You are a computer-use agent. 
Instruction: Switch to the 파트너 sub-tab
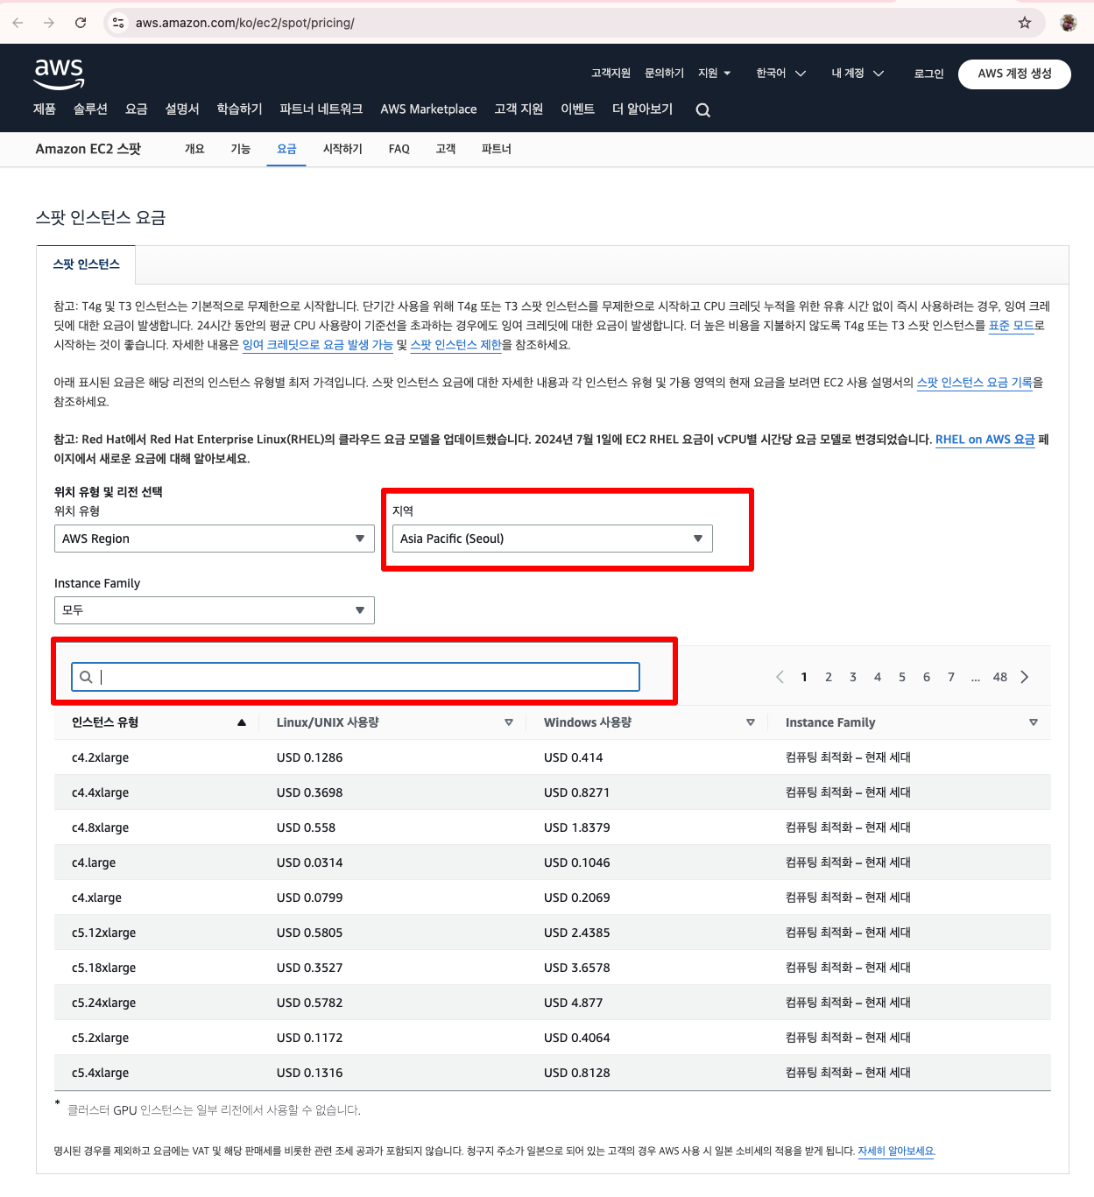[497, 149]
